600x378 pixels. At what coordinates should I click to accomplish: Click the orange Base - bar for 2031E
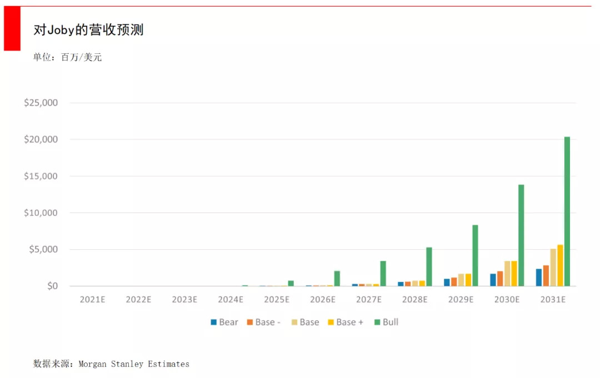click(x=546, y=275)
